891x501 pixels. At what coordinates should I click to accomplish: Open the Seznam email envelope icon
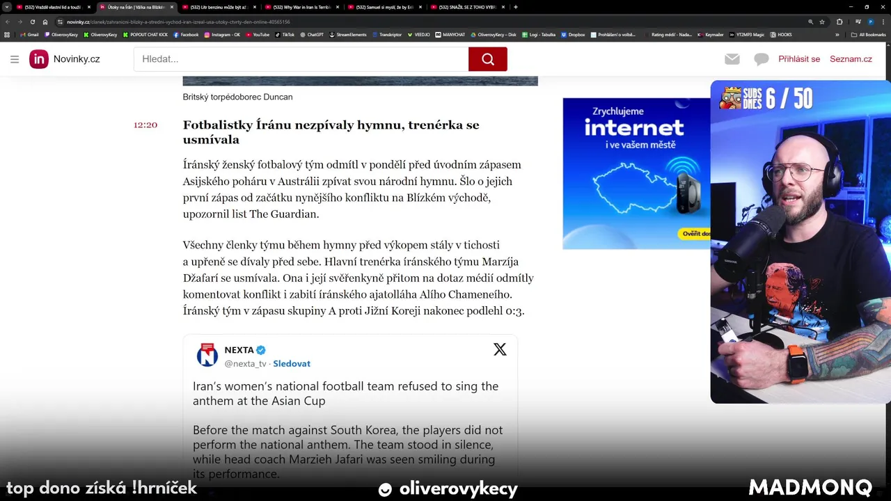click(x=732, y=59)
